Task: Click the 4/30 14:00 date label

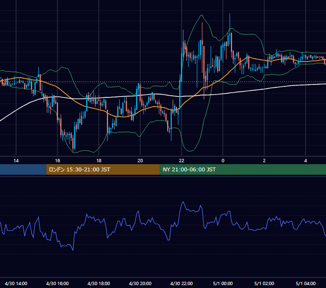Action: pos(16,283)
